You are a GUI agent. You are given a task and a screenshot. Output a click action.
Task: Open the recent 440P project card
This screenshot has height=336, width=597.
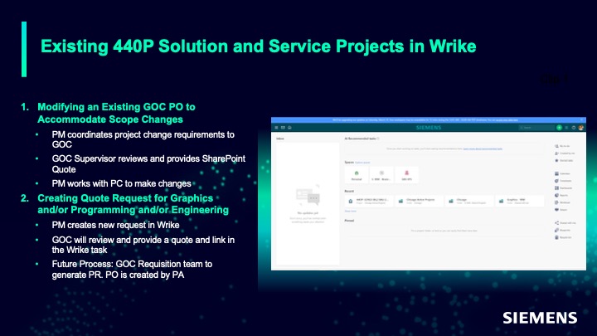point(369,201)
